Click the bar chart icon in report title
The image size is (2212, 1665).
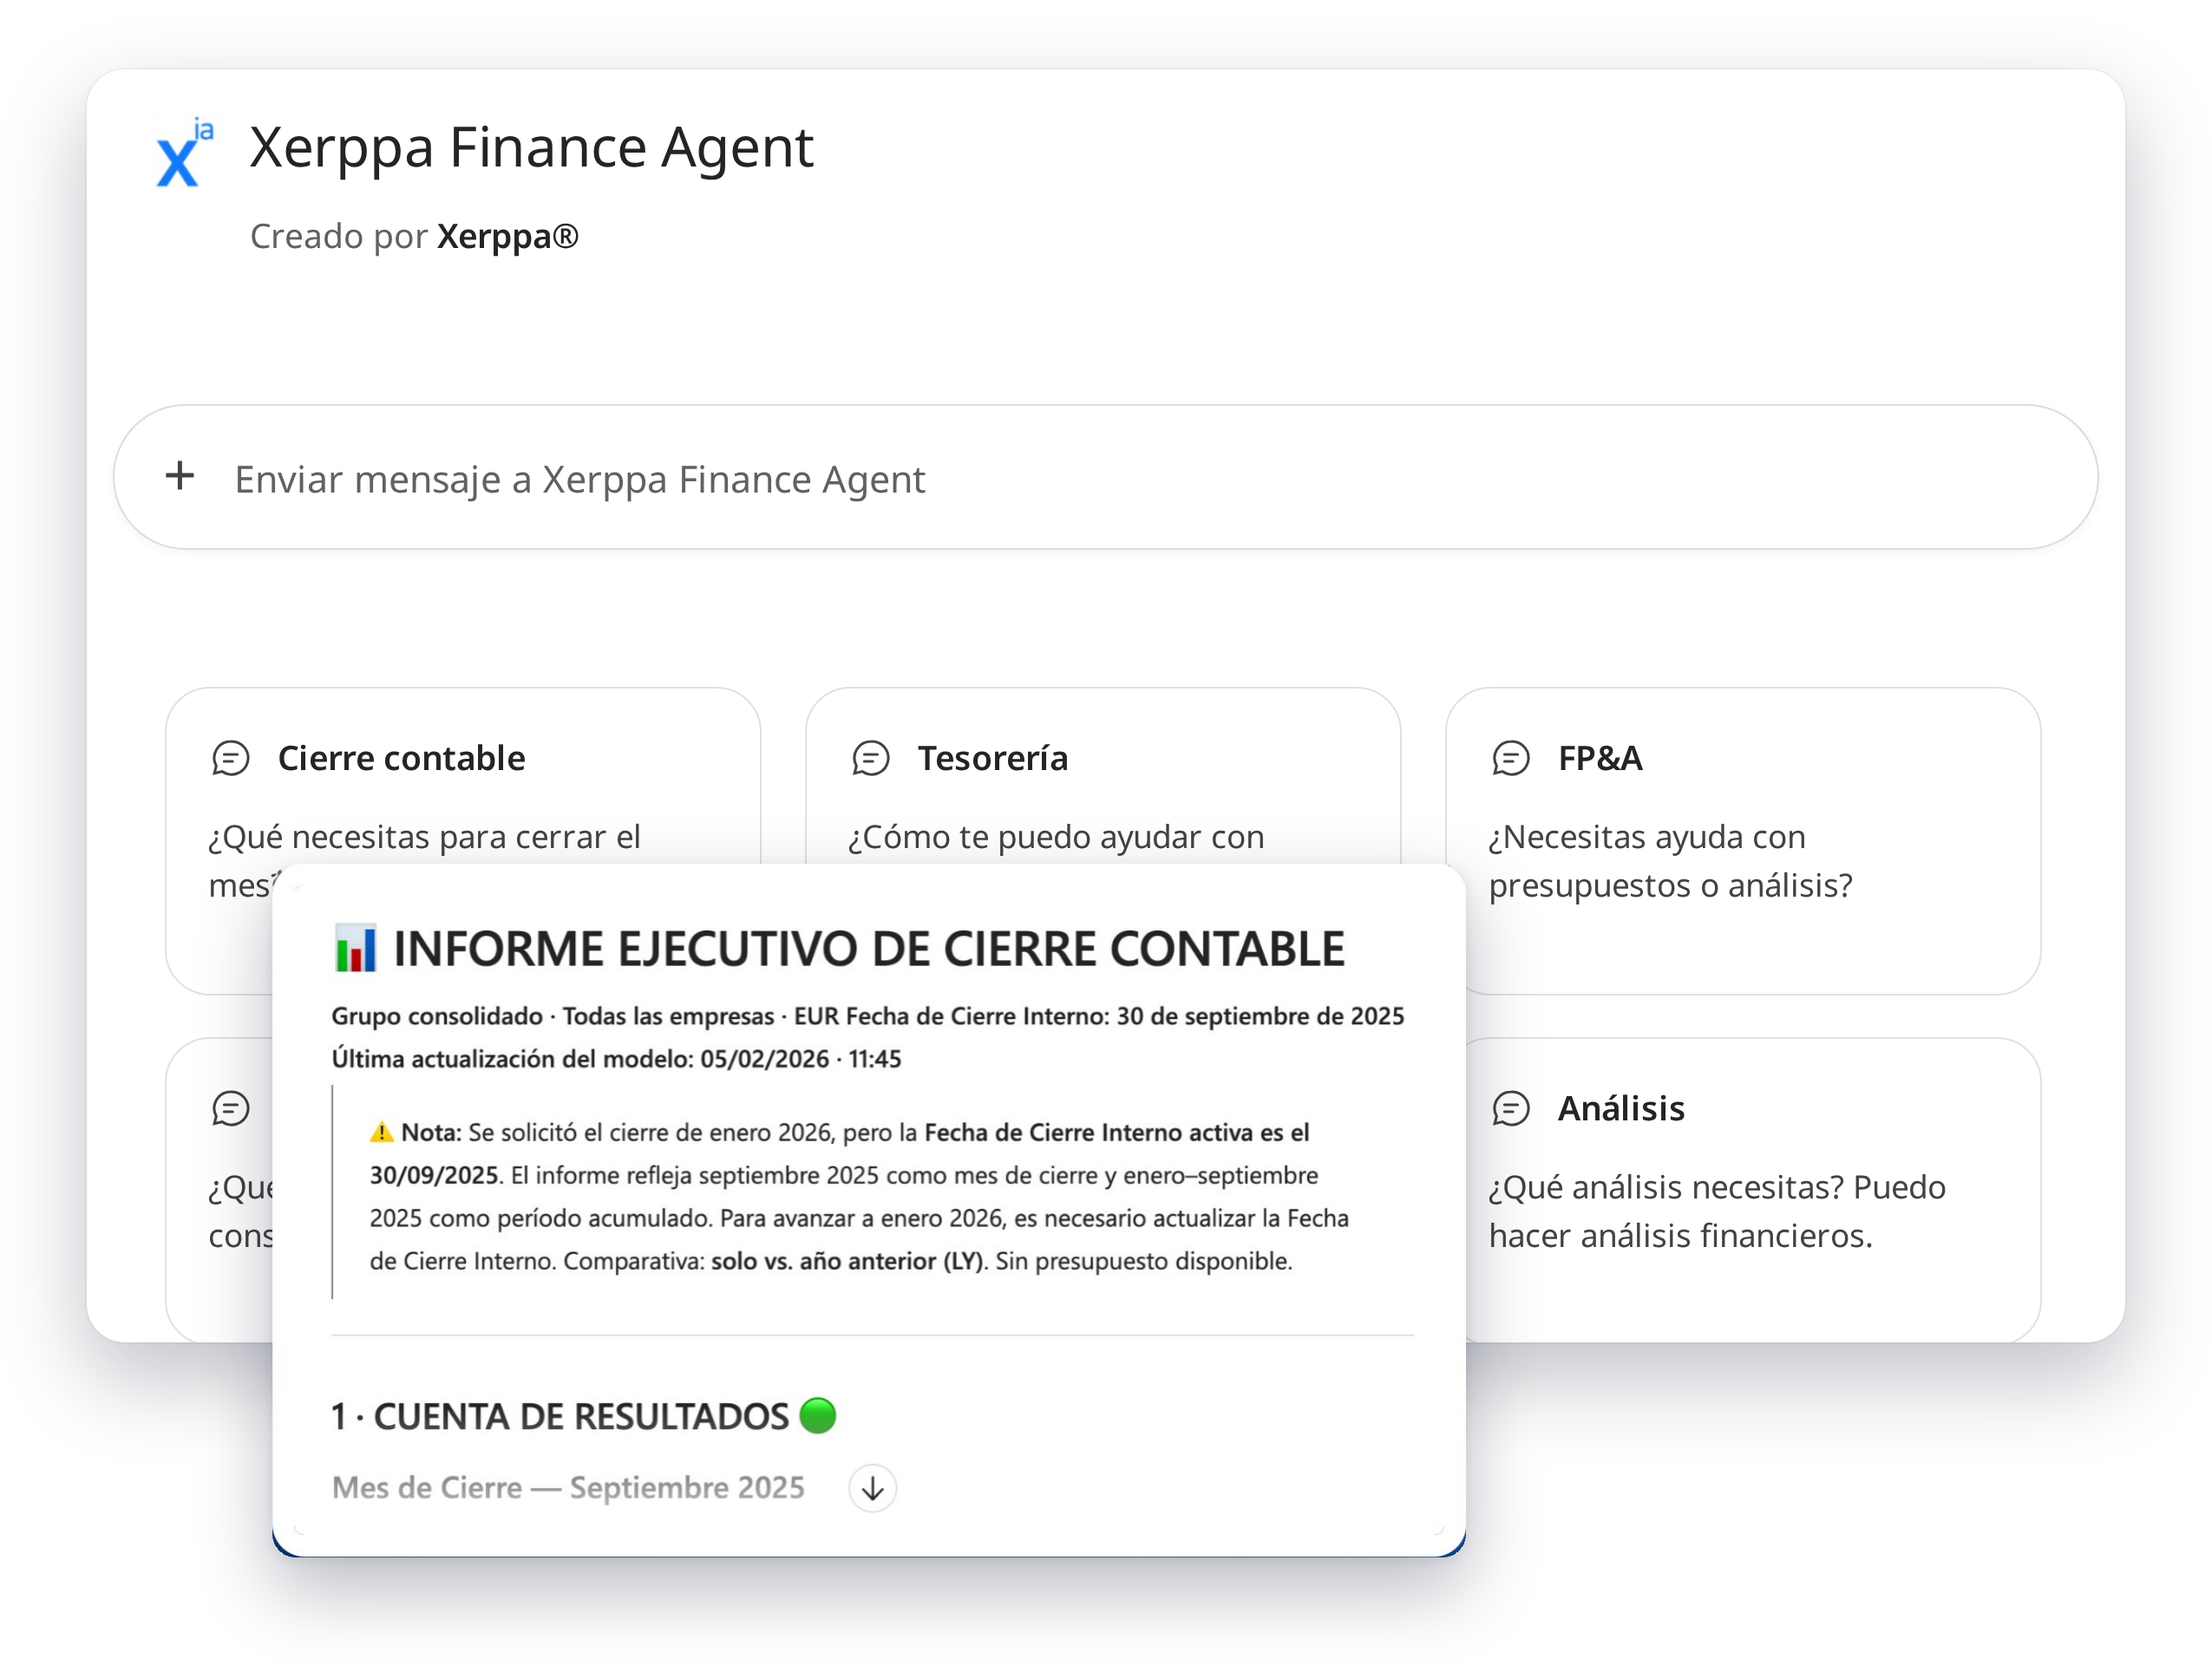(356, 949)
